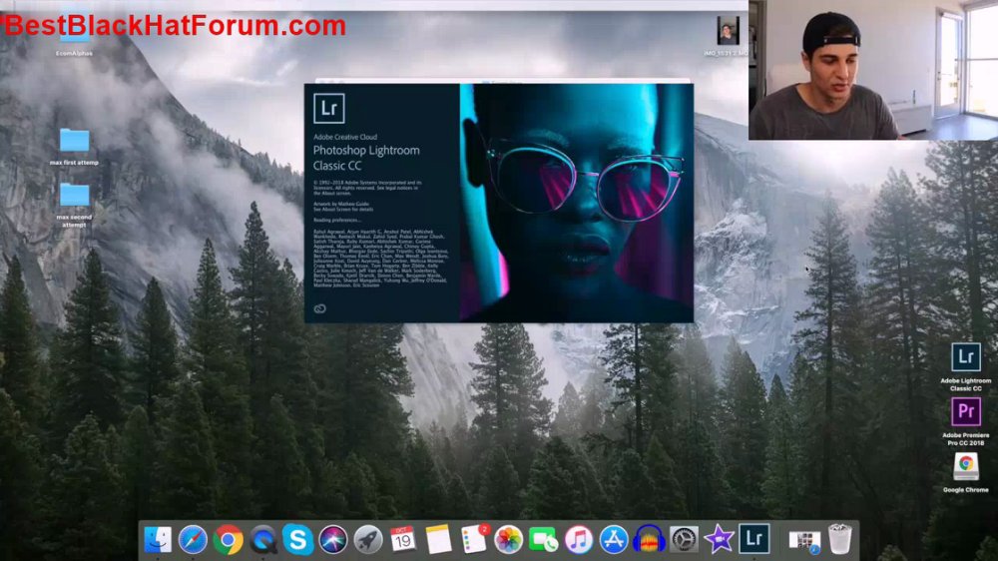Click the Lr logo on Lightroom splash screen

(329, 108)
